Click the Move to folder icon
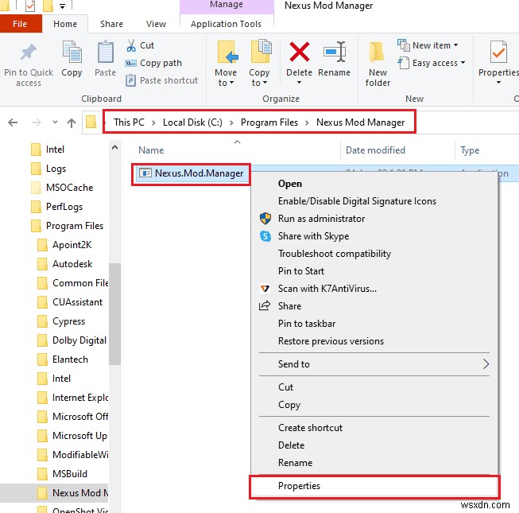The image size is (519, 513). tap(227, 52)
